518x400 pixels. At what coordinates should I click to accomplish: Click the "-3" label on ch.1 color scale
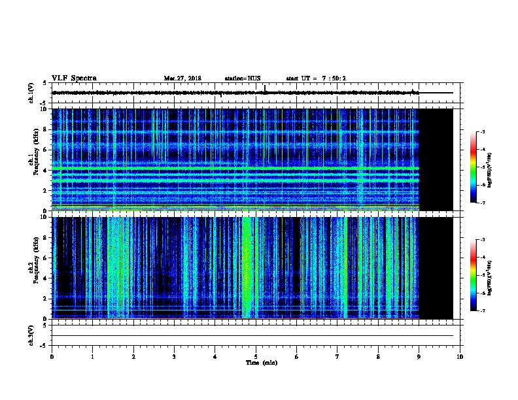(x=482, y=131)
